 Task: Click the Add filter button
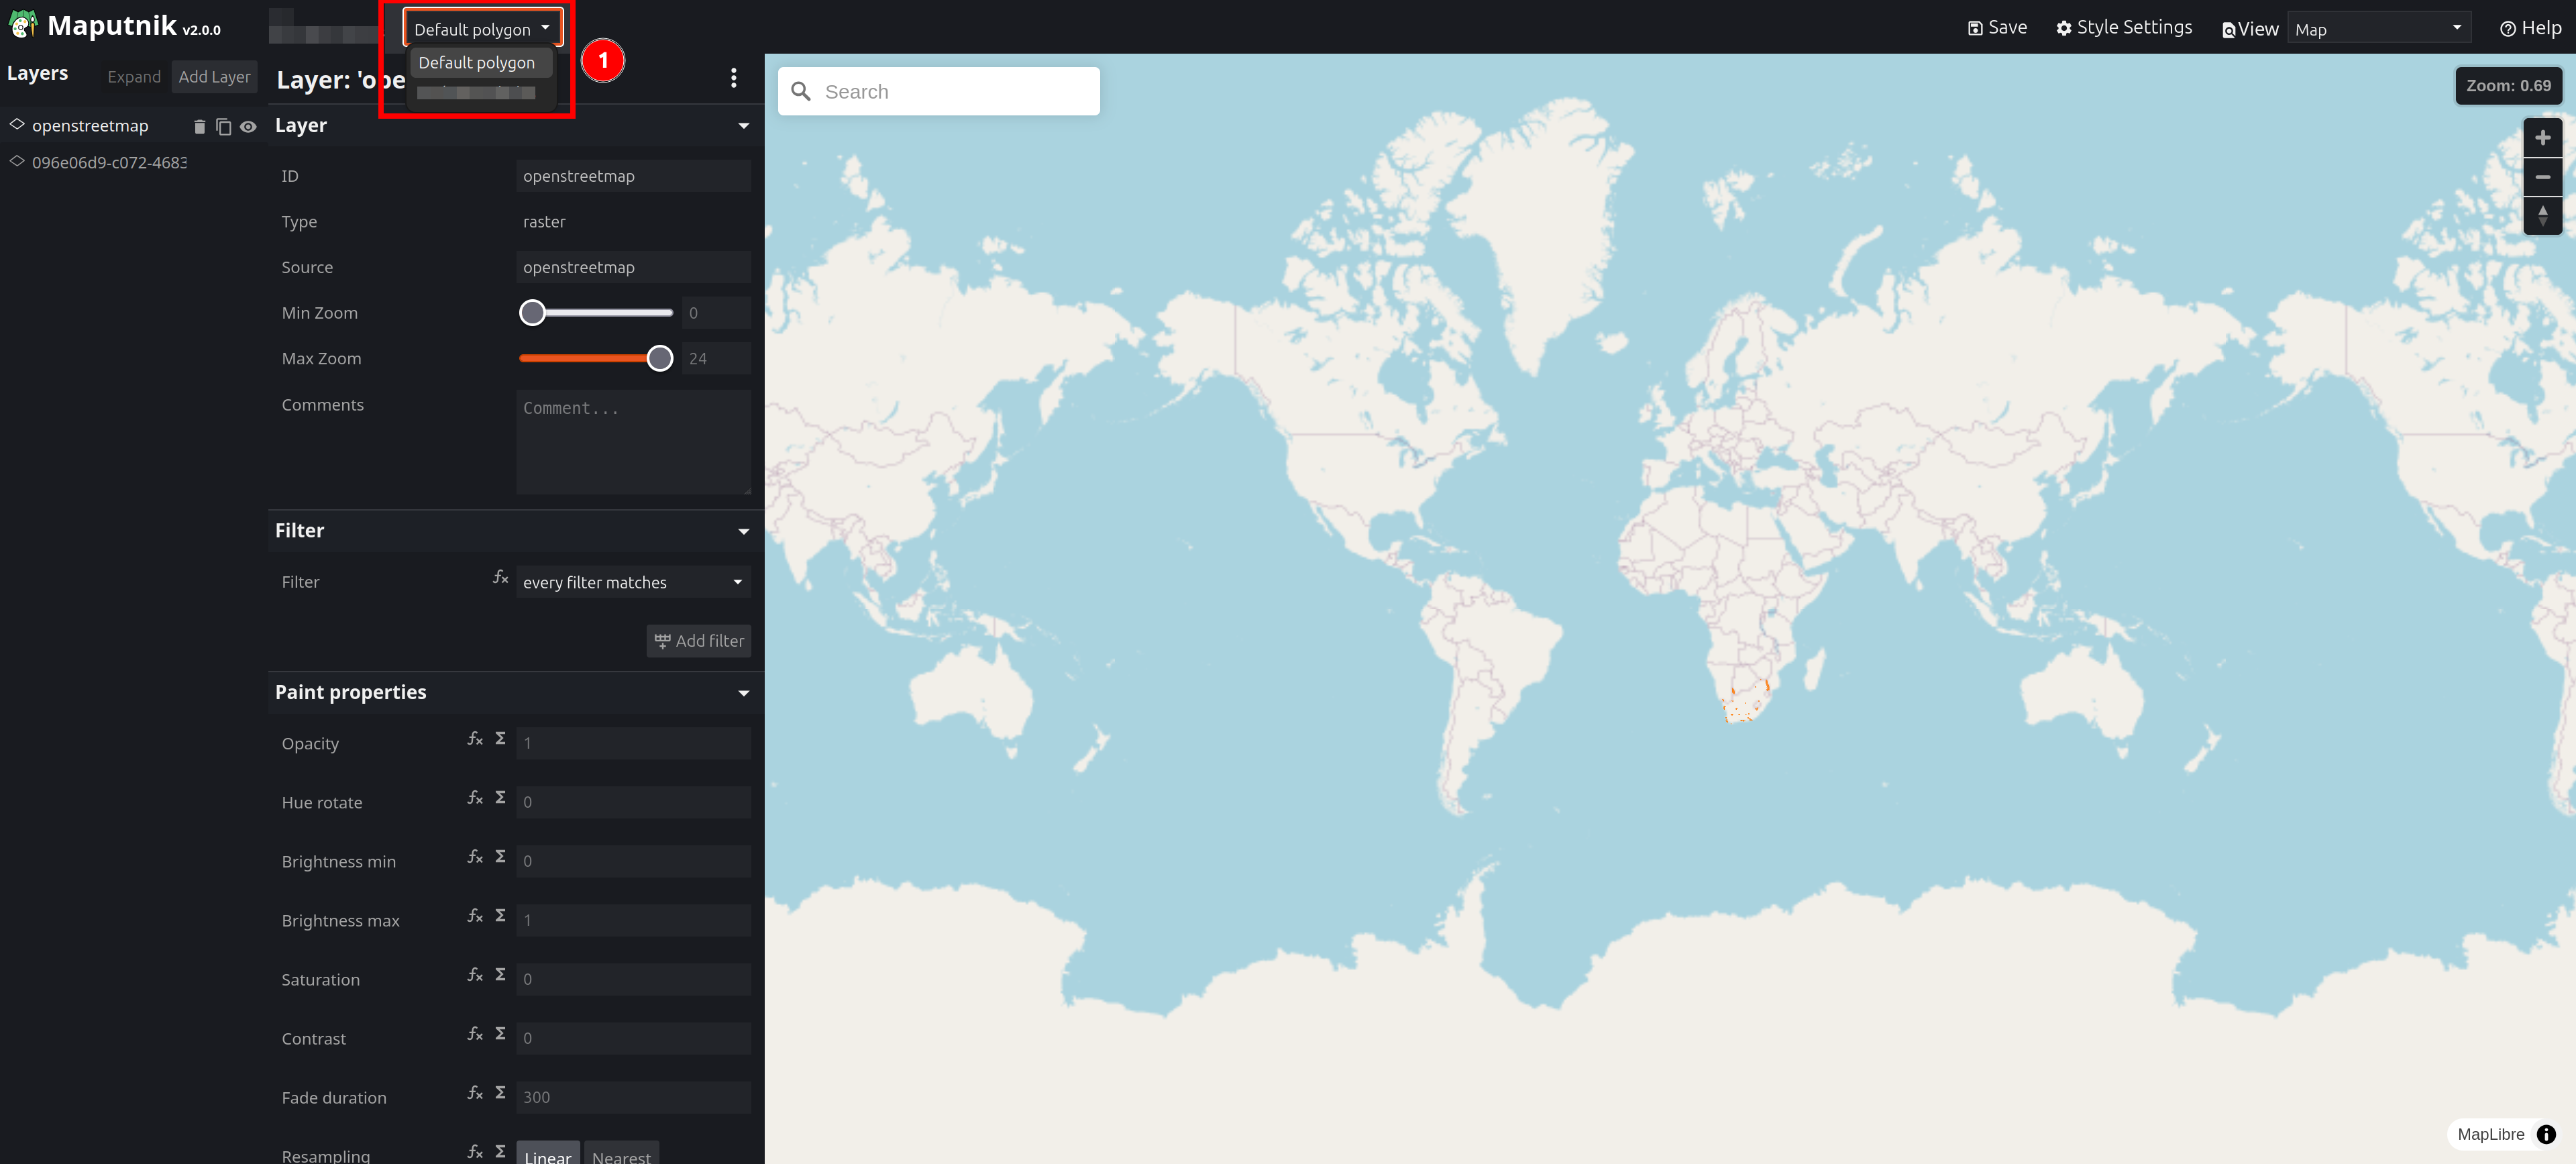(699, 641)
